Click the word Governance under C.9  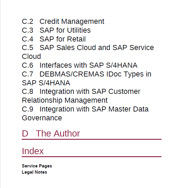[x=42, y=118]
